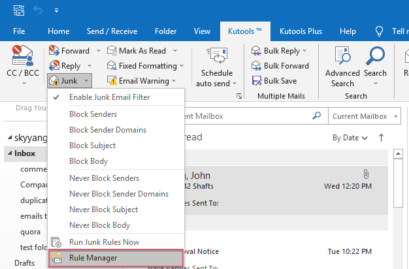This screenshot has width=409, height=269.
Task: Expand the Forward dropdown arrow
Action: [x=99, y=50]
